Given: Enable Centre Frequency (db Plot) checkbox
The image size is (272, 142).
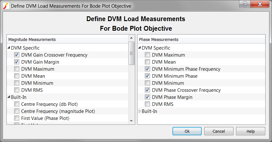Looking at the screenshot, I should pyautogui.click(x=17, y=104).
